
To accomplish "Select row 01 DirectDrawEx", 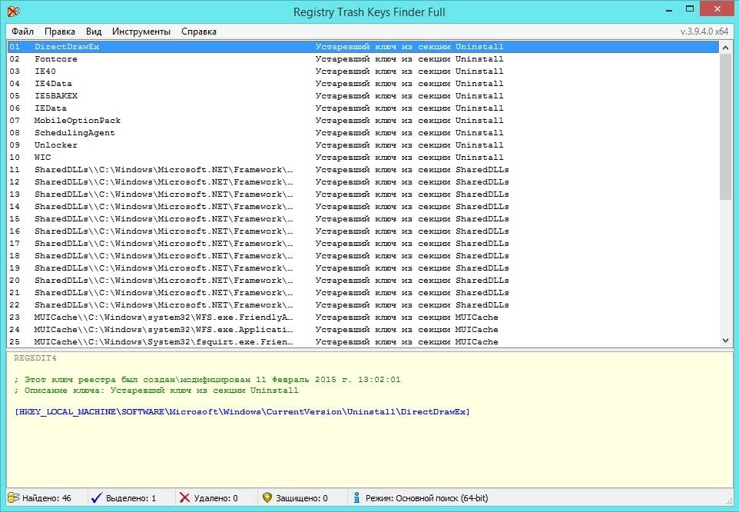I will (363, 47).
